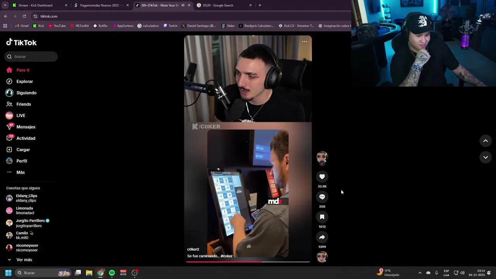Open Spotify from taskbar
The width and height of the screenshot is (496, 279).
click(112, 273)
